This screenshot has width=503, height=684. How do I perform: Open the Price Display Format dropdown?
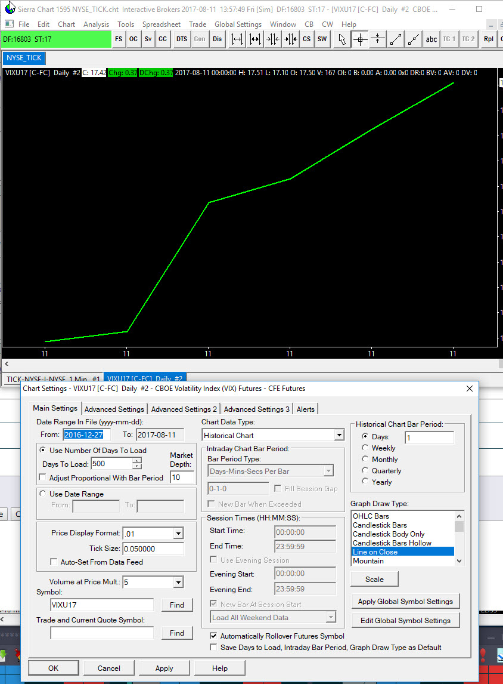[x=178, y=533]
